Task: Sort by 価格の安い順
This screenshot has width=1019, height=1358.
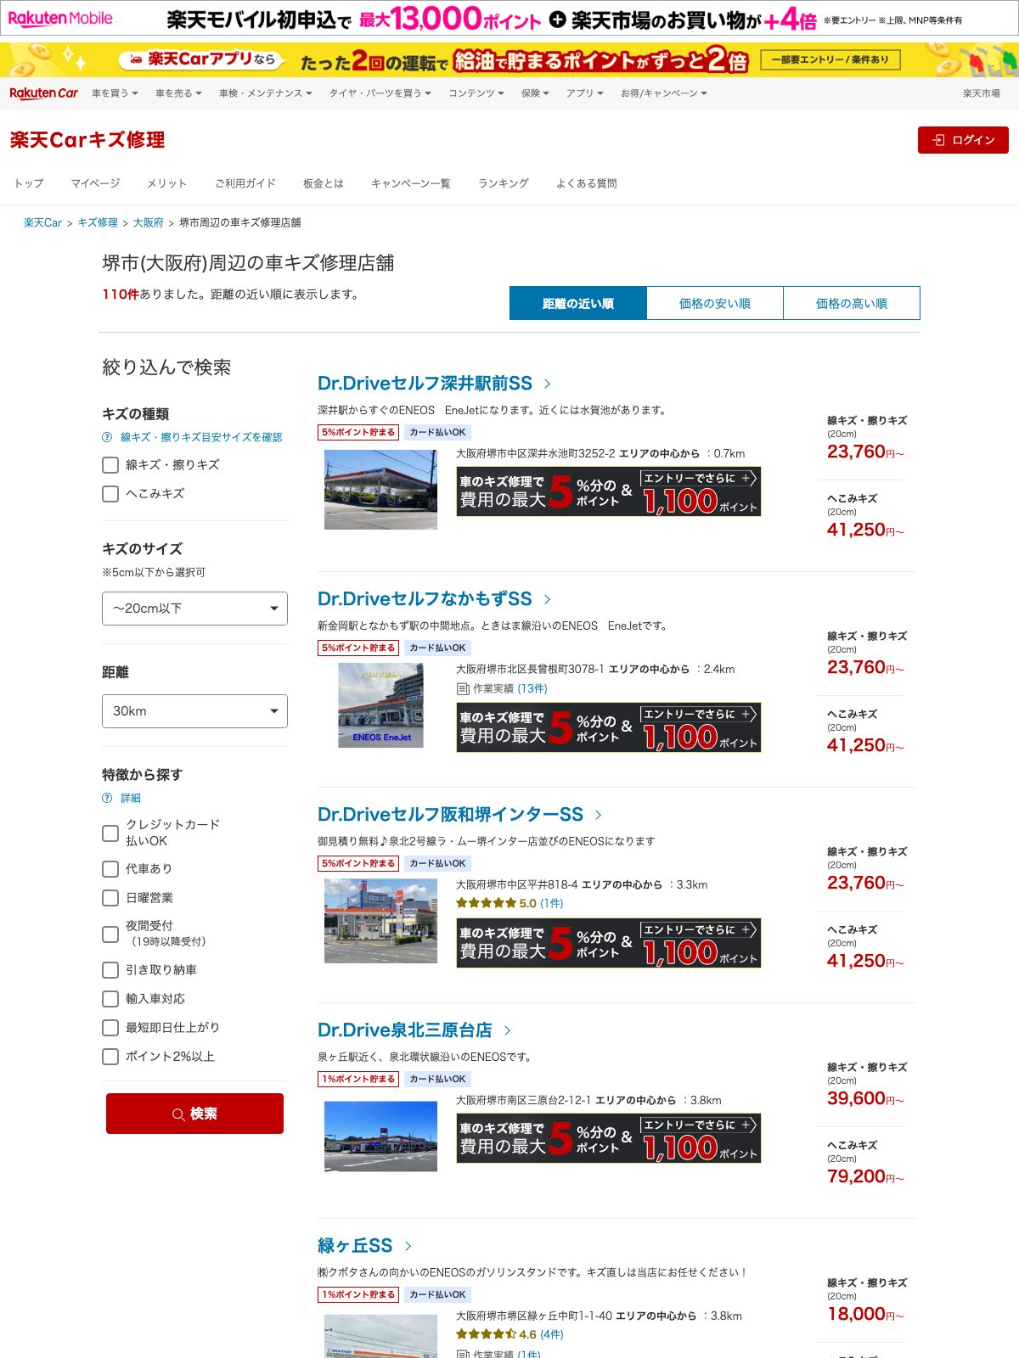Action: pyautogui.click(x=715, y=303)
